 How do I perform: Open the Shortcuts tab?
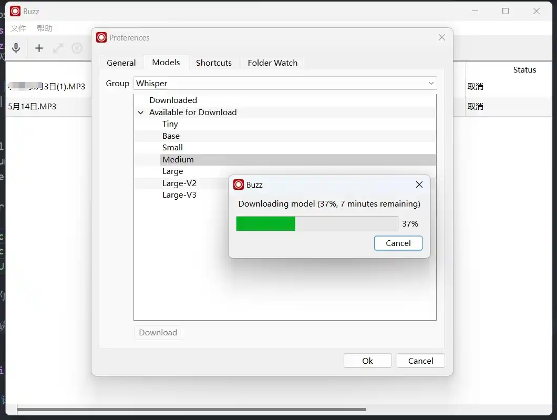213,63
